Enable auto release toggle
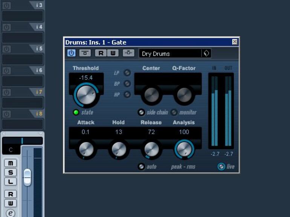Viewport: 290px width, 217px height. [141, 167]
